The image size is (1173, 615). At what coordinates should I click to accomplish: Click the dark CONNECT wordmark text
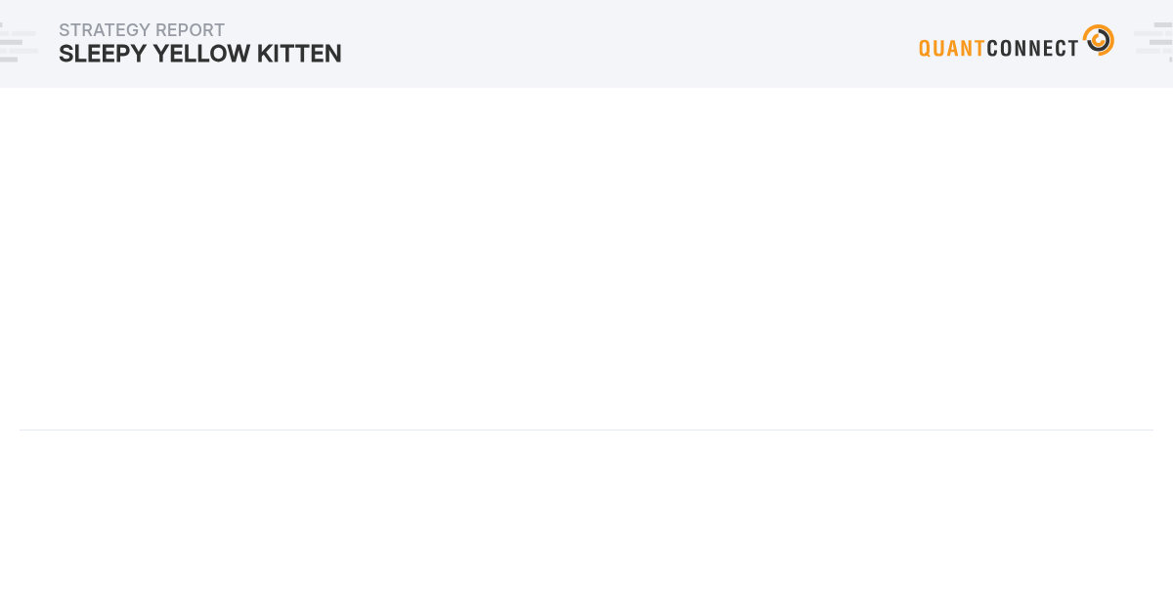pyautogui.click(x=1032, y=48)
